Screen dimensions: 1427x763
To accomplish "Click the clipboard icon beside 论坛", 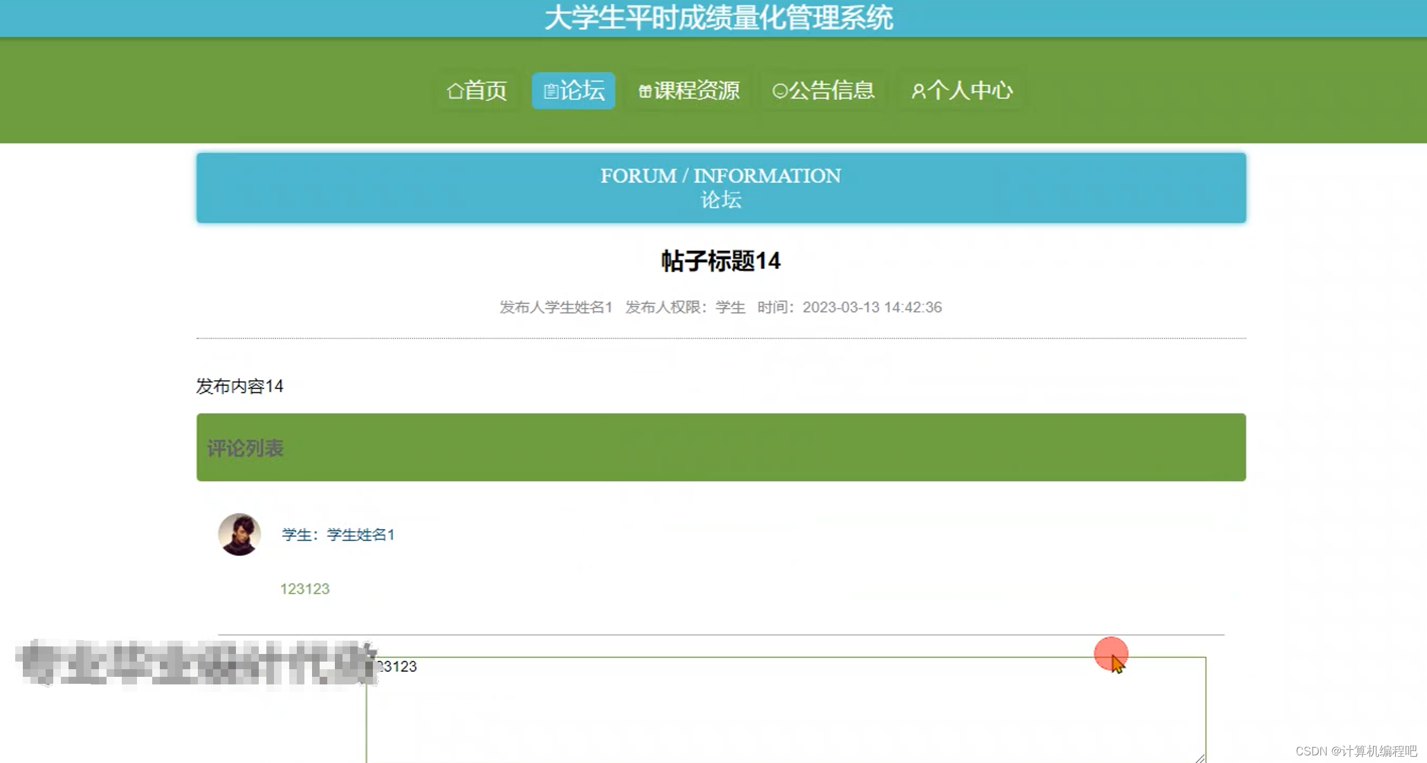I will pyautogui.click(x=551, y=92).
